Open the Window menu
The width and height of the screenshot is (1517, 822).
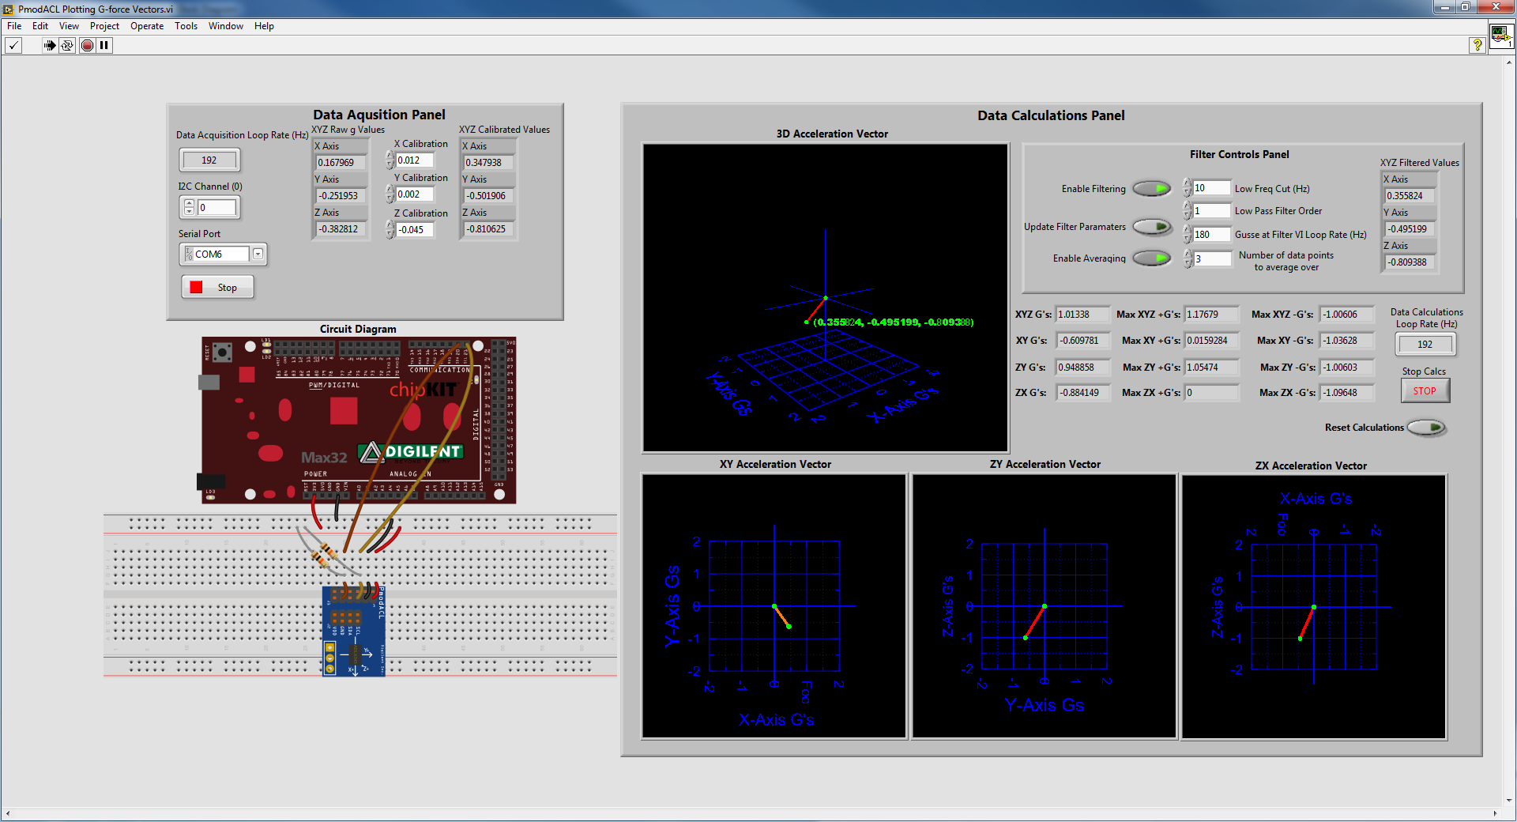click(225, 26)
